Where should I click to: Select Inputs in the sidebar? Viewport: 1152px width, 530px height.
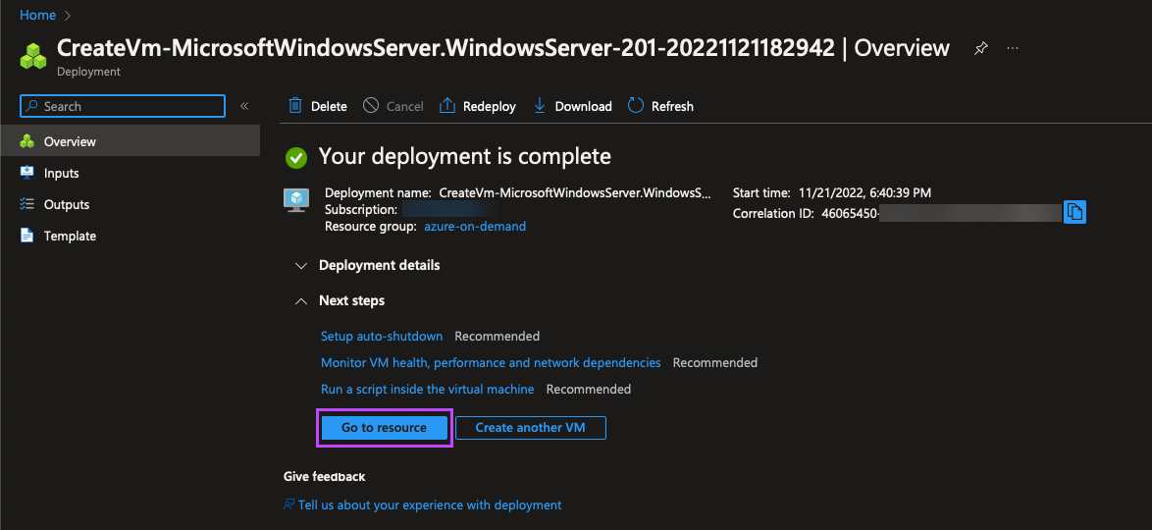(61, 173)
